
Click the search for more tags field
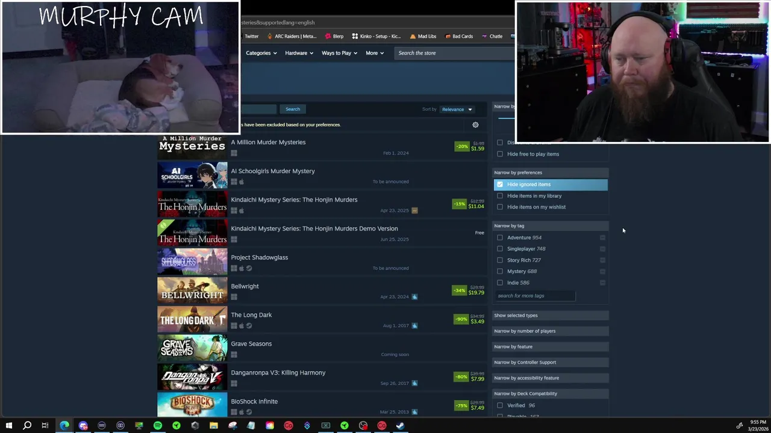point(535,296)
